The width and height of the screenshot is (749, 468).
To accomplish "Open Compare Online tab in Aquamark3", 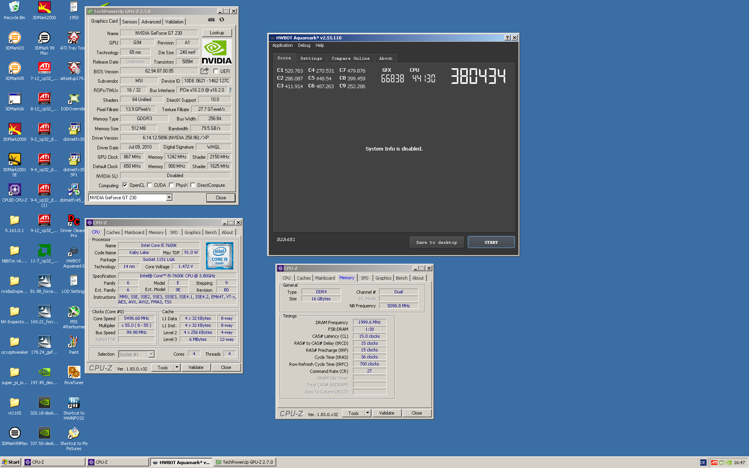I will 350,58.
